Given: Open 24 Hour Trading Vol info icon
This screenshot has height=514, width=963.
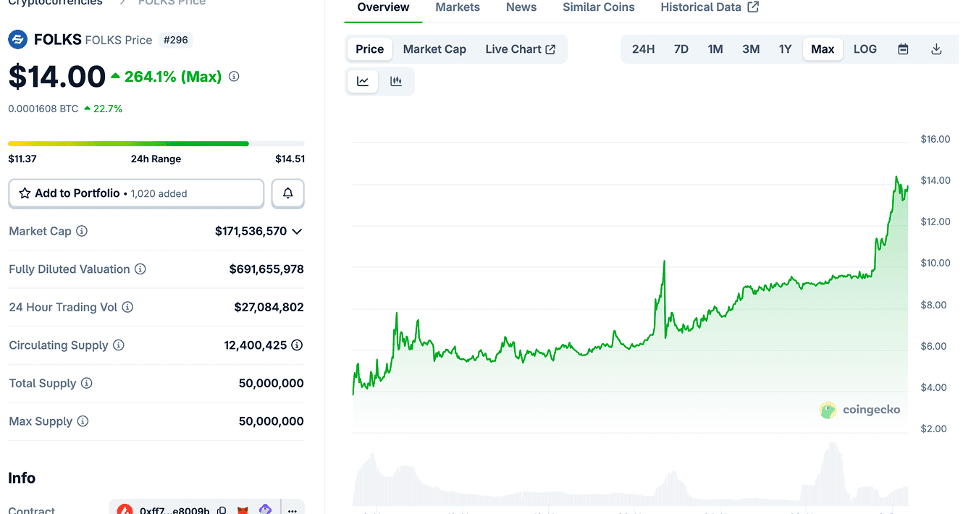Looking at the screenshot, I should (127, 307).
